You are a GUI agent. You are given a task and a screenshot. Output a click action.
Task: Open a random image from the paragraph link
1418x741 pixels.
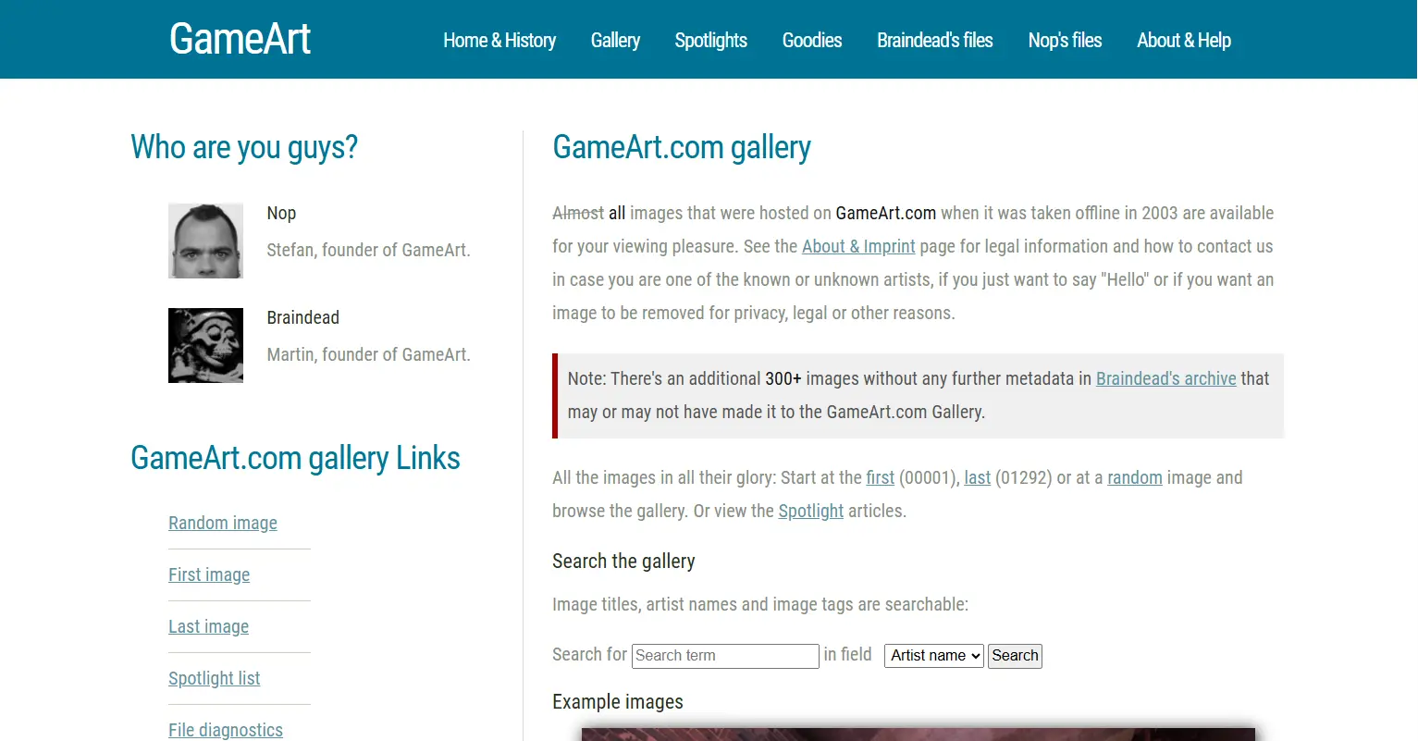(x=1135, y=477)
